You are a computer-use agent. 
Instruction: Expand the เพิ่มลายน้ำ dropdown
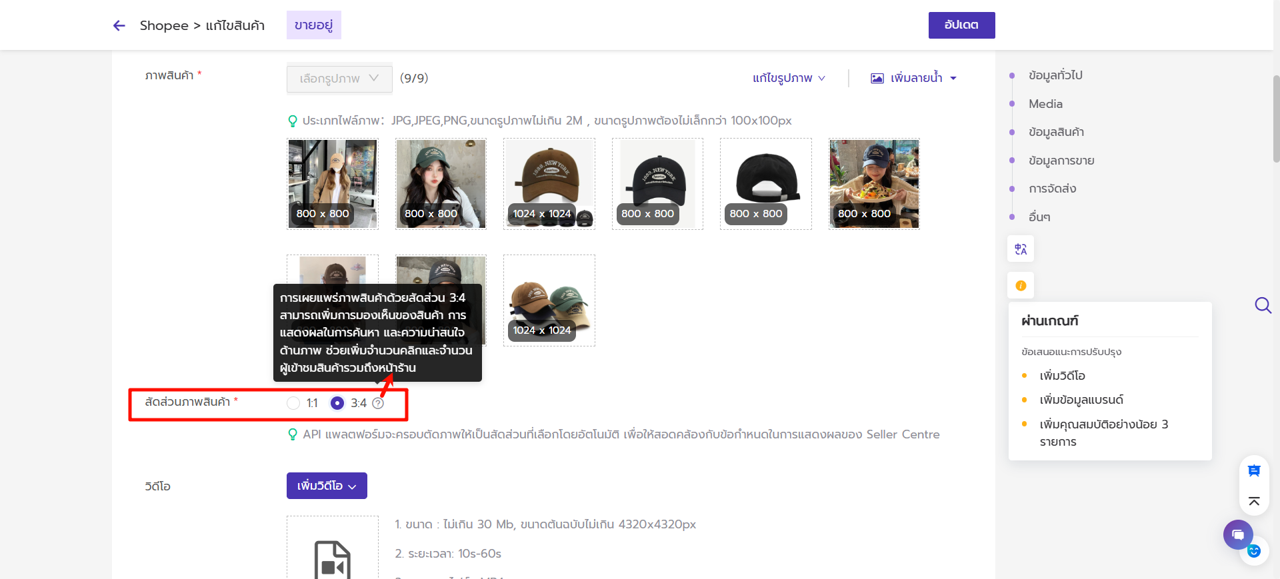tap(914, 78)
